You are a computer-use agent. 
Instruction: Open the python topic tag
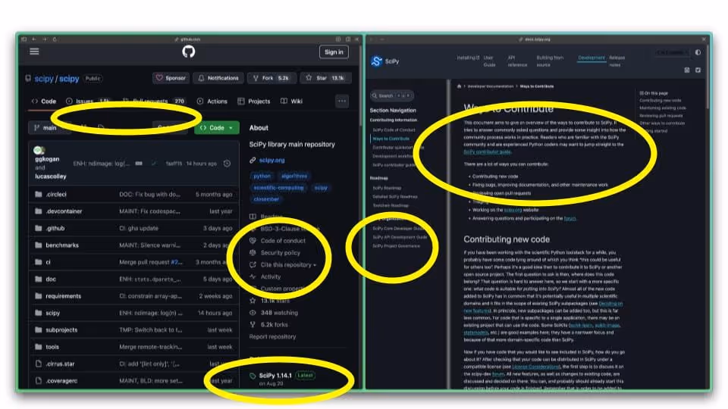262,176
